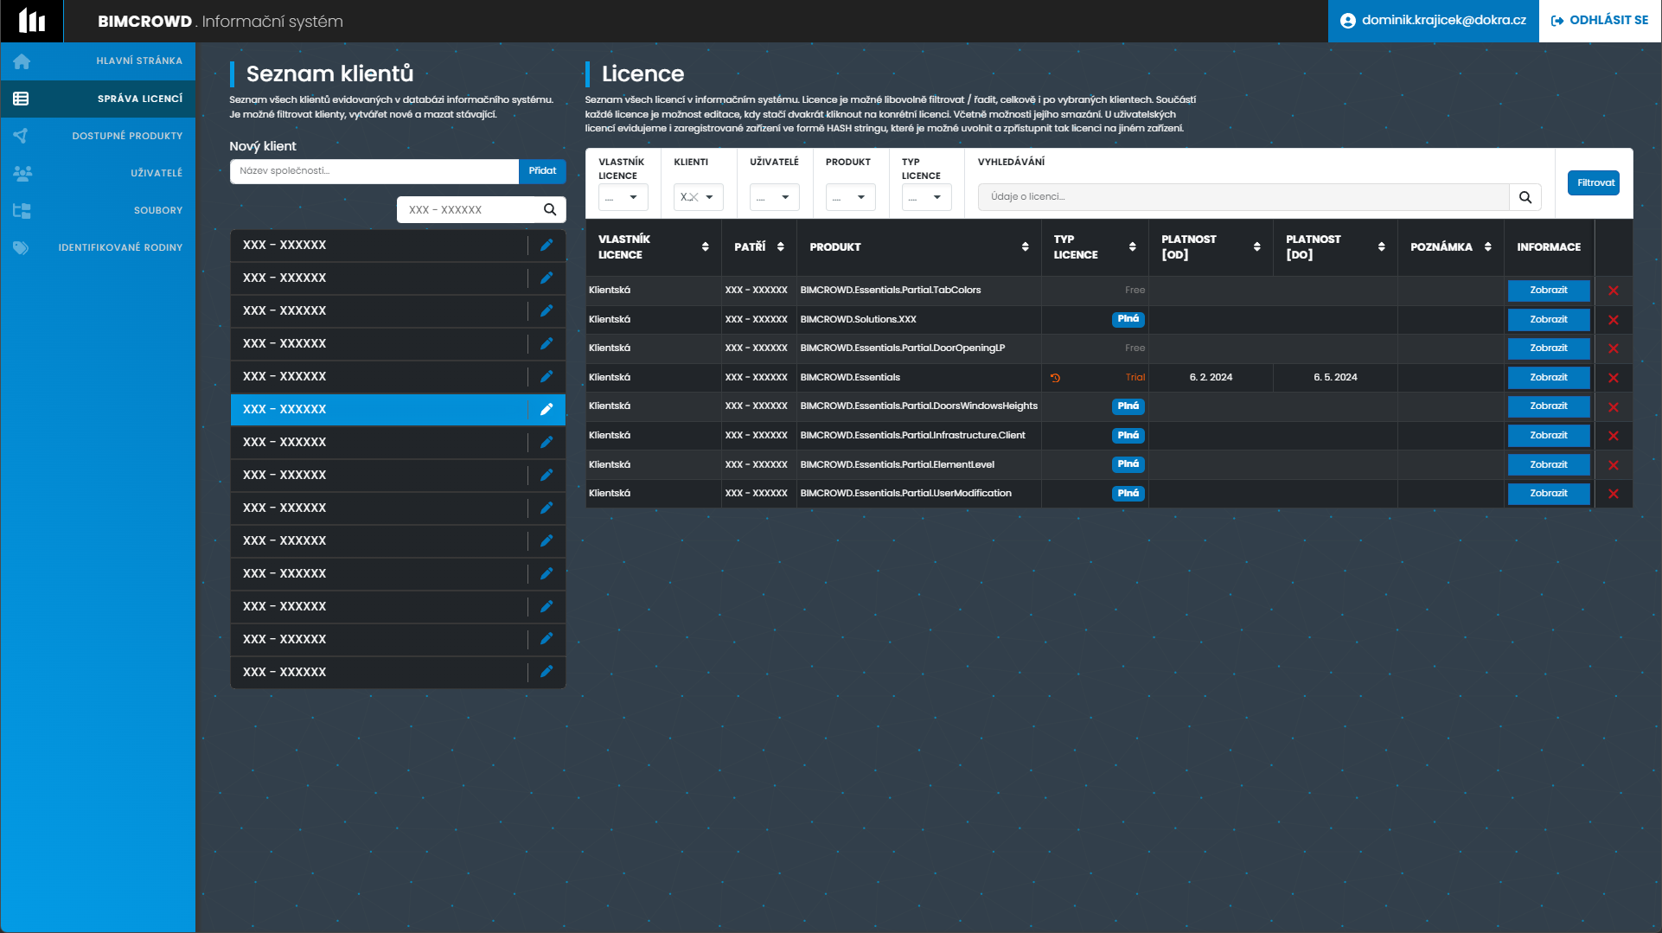Open Soubory section
This screenshot has width=1662, height=933.
point(98,210)
